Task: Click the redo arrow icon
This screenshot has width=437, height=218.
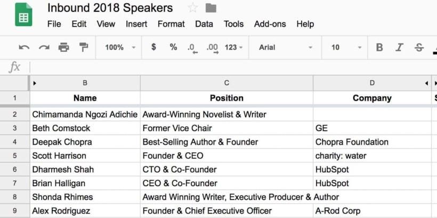Action: pos(44,47)
